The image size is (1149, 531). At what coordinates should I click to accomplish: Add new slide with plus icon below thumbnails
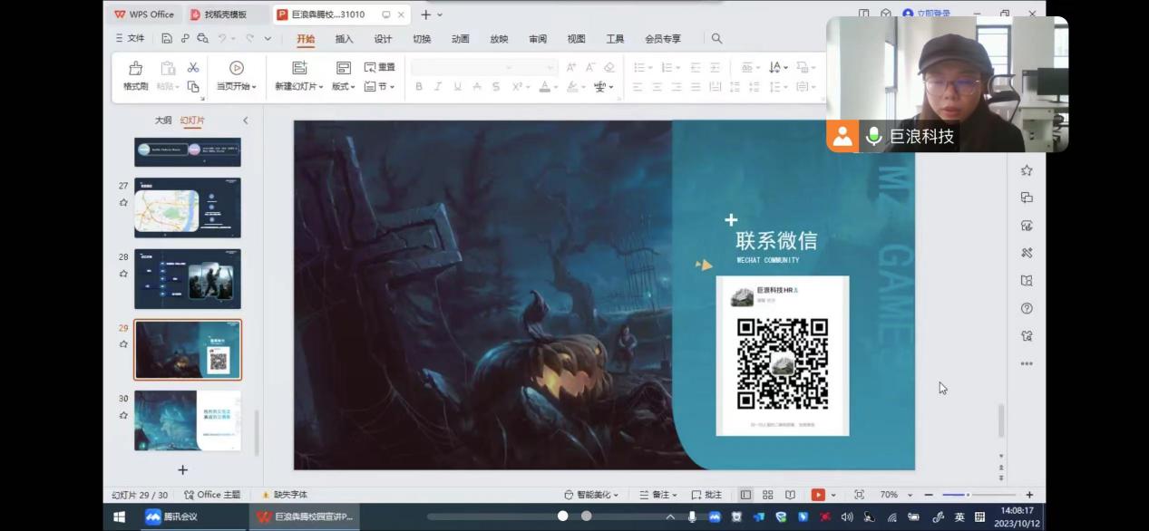[182, 469]
